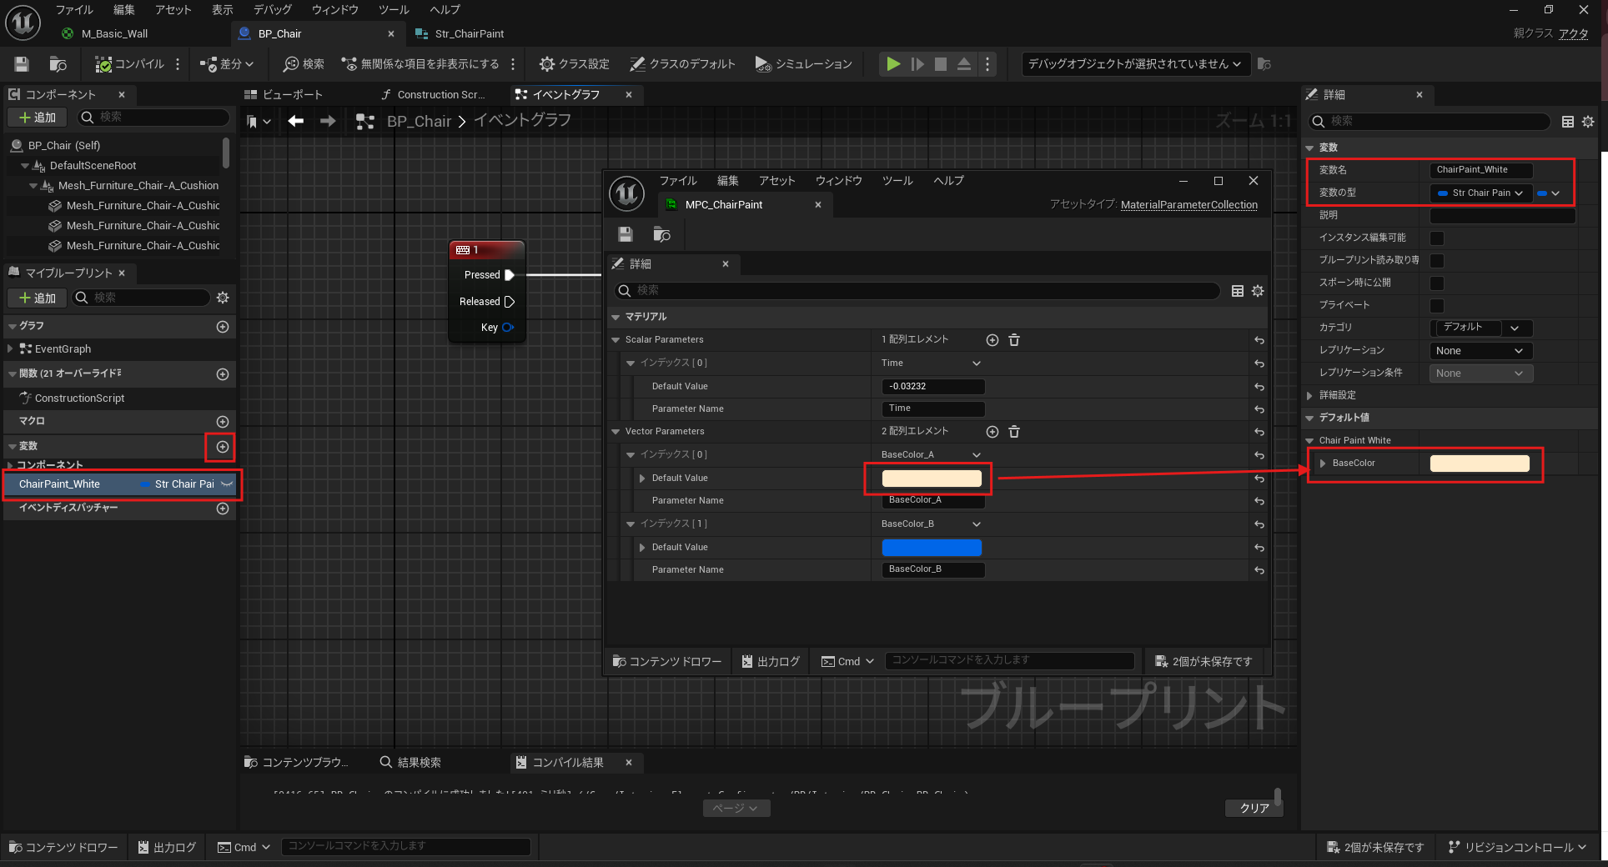Switch to the Construction Script tab

[434, 95]
